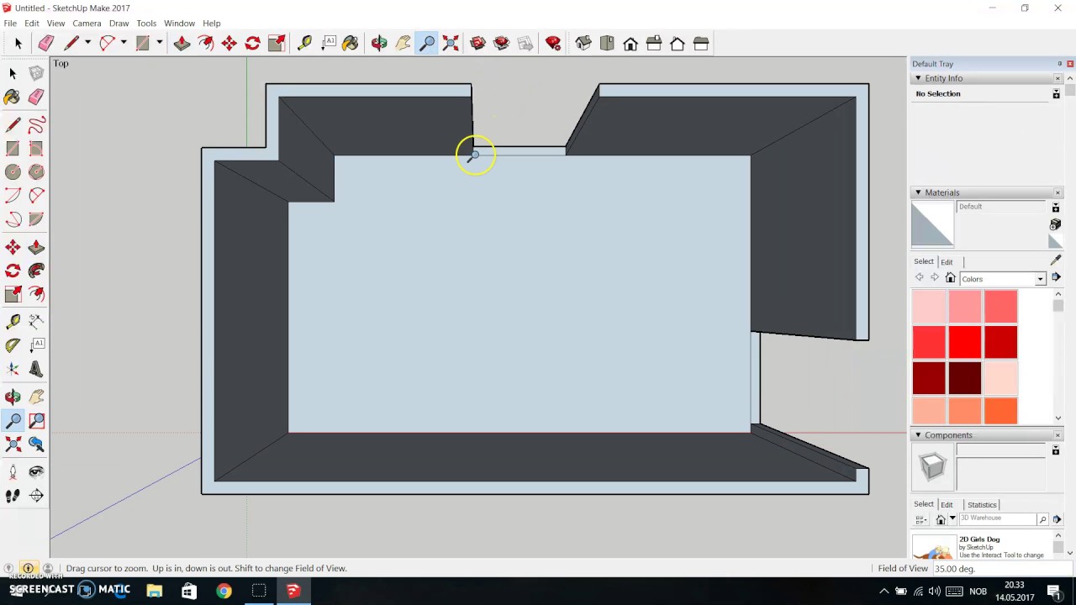Select the Polygon tool in left toolbar
This screenshot has width=1076, height=605.
[x=36, y=172]
